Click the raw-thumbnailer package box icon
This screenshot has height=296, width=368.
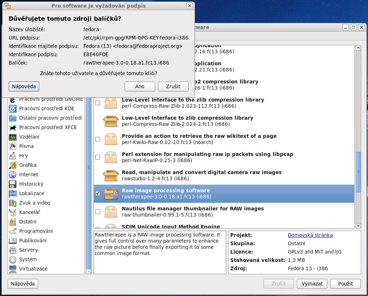(111, 212)
